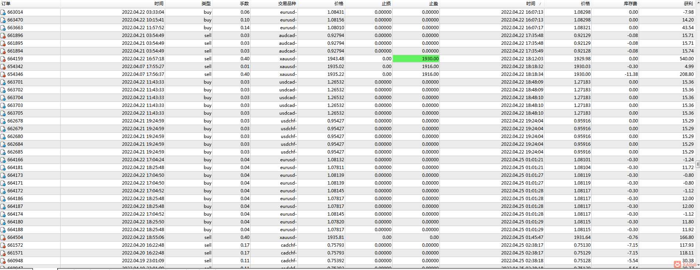
Task: Click the profit value 208.80
Action: 686,74
